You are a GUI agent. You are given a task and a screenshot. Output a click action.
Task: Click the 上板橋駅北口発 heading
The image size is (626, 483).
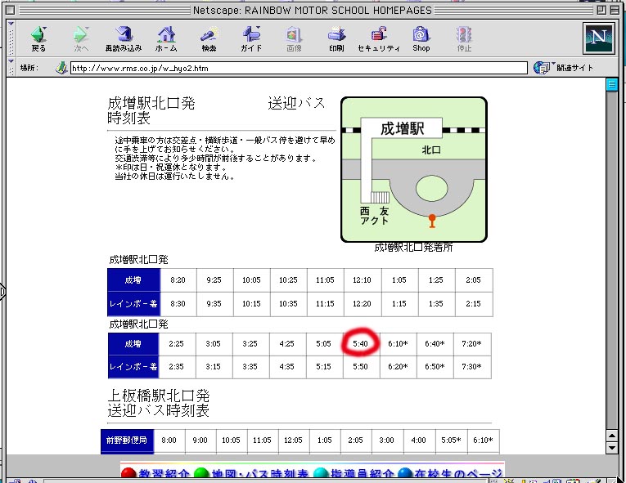159,396
